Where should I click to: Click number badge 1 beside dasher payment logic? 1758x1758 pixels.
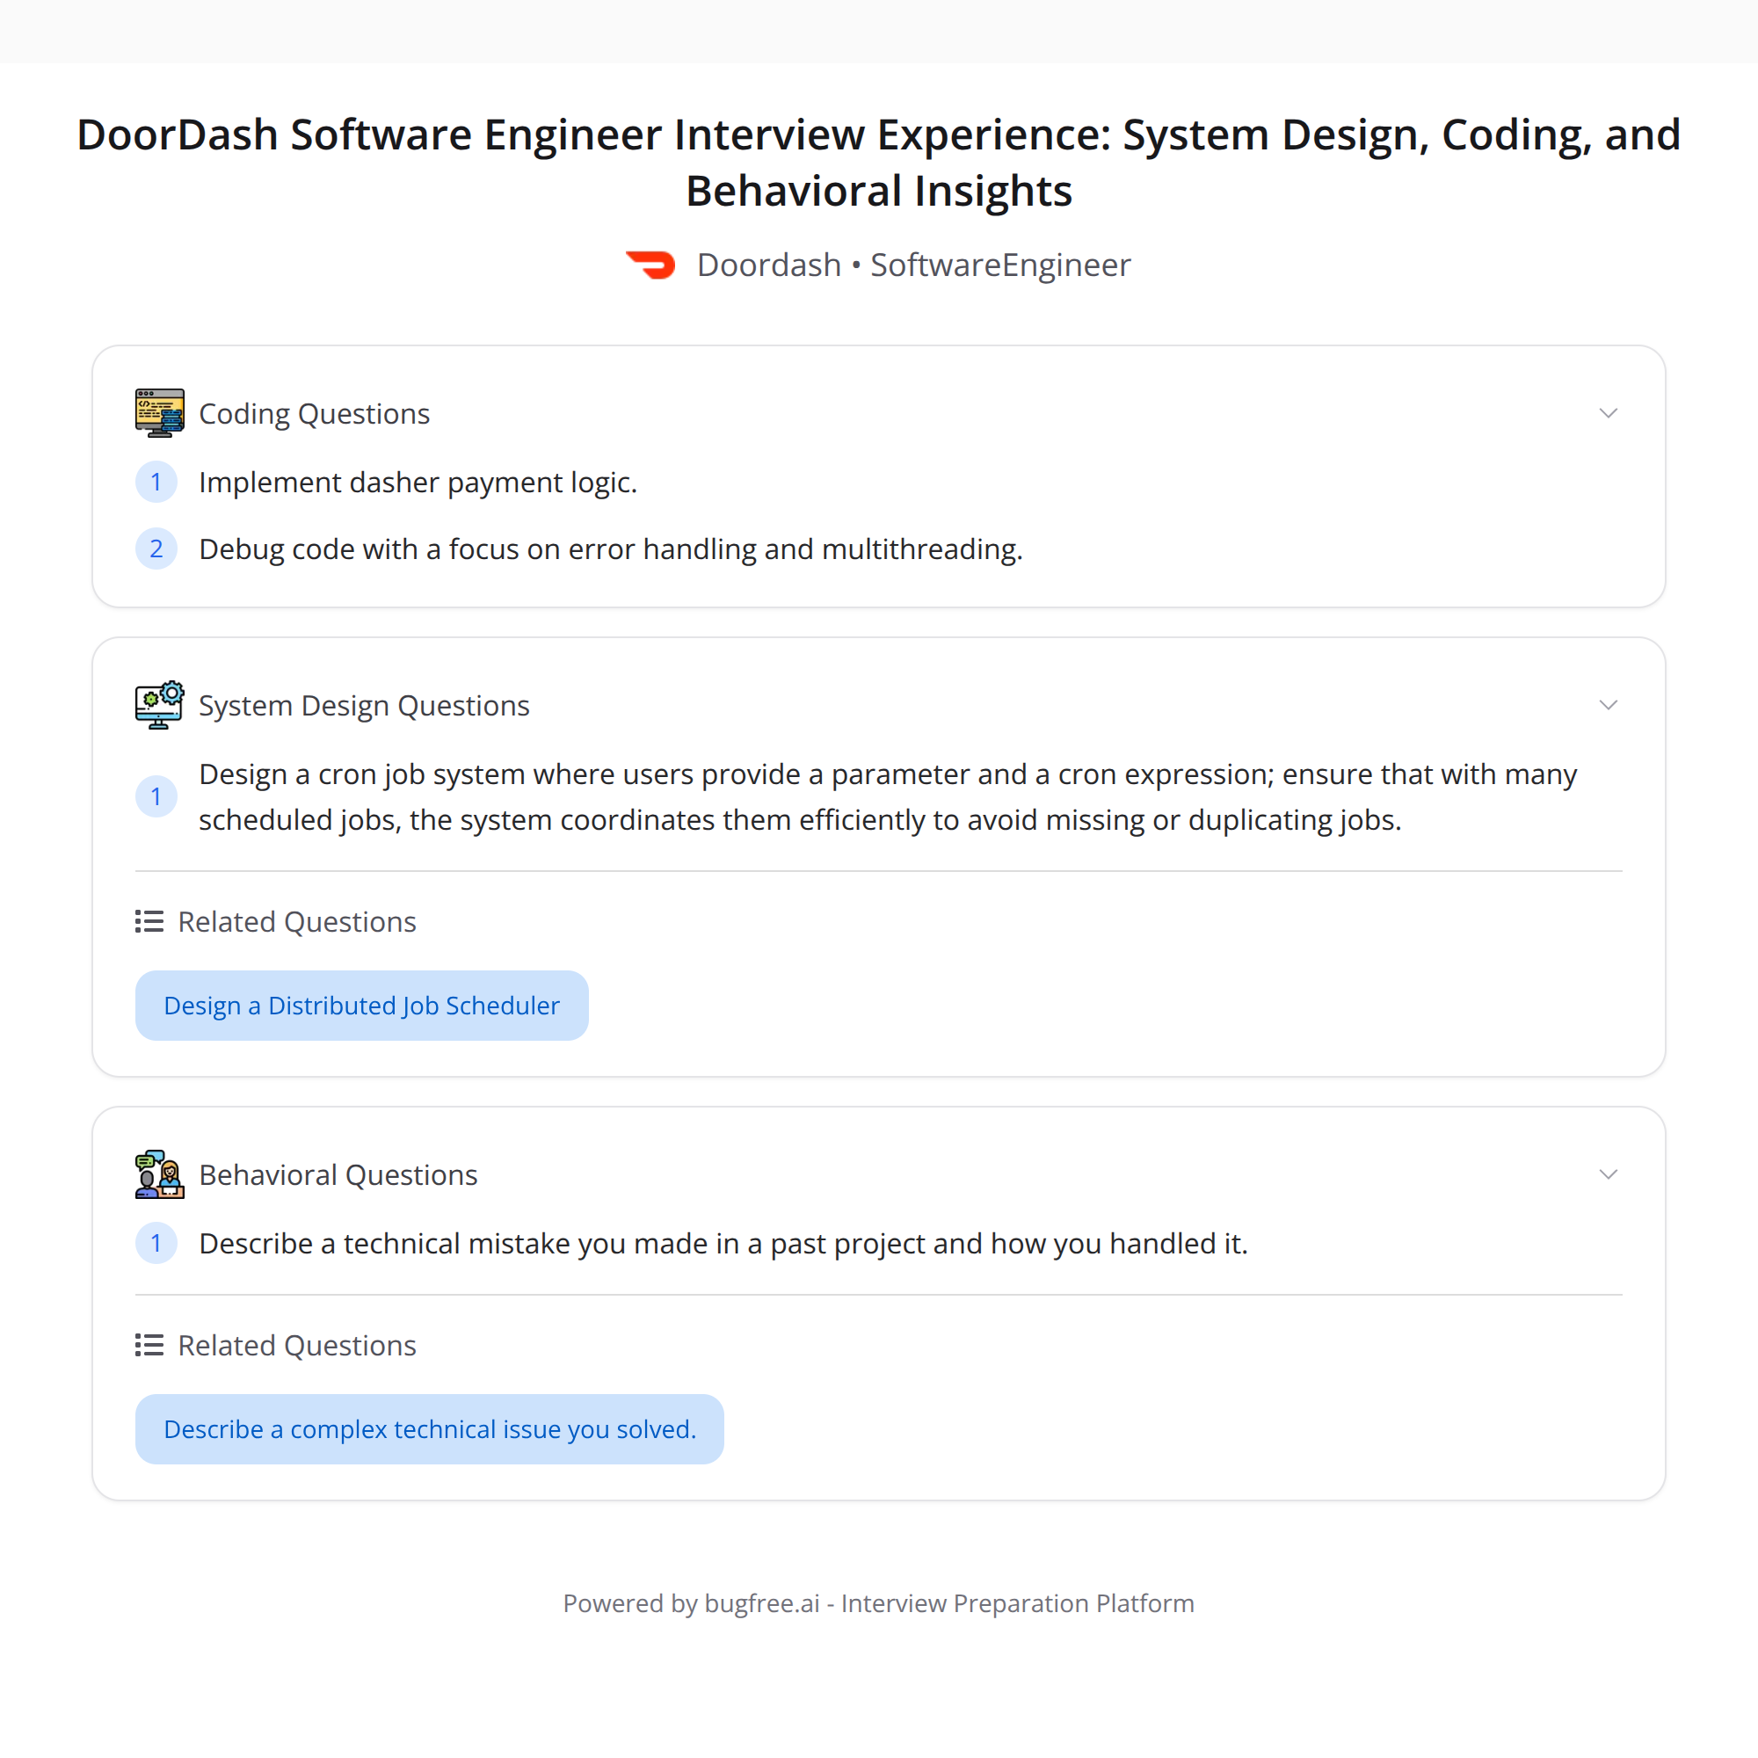click(156, 482)
